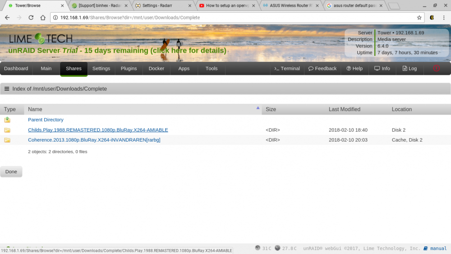Sort by Location column header
The image size is (451, 254).
click(401, 109)
